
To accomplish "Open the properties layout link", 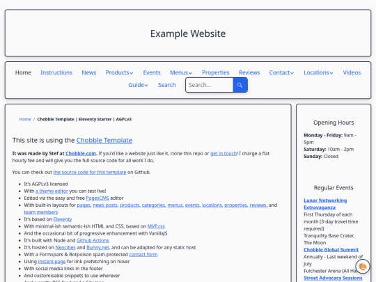I will (x=236, y=205).
